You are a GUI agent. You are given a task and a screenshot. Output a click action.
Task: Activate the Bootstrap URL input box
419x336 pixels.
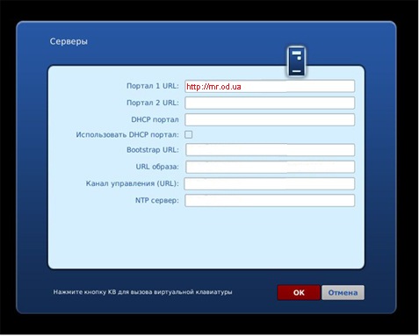coord(270,150)
